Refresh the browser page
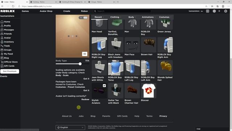This screenshot has height=131, width=232. tap(13, 6)
